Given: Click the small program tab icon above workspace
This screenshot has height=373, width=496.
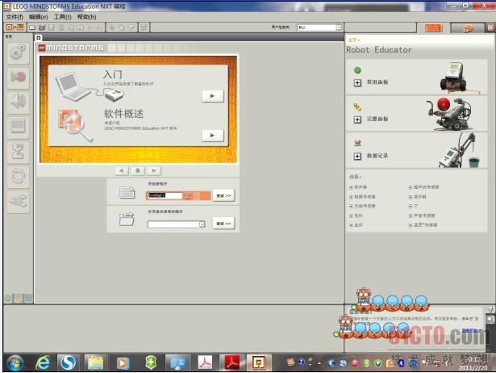Looking at the screenshot, I should 38,38.
